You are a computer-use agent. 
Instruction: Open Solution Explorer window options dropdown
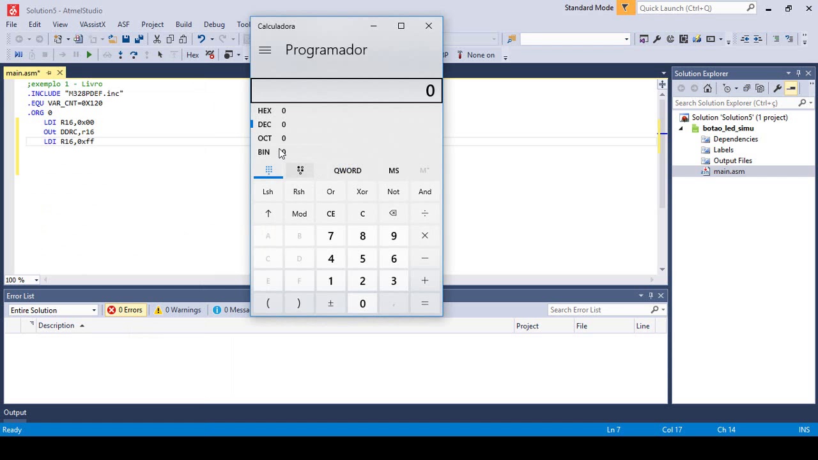click(789, 73)
